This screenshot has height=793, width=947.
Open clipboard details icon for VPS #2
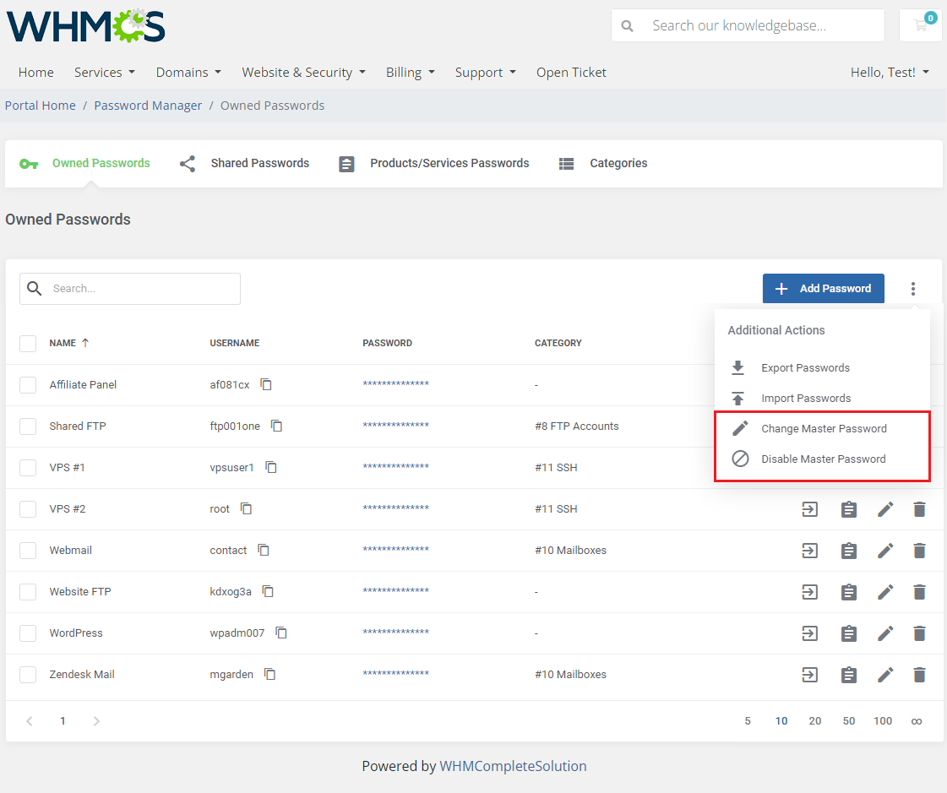848,509
